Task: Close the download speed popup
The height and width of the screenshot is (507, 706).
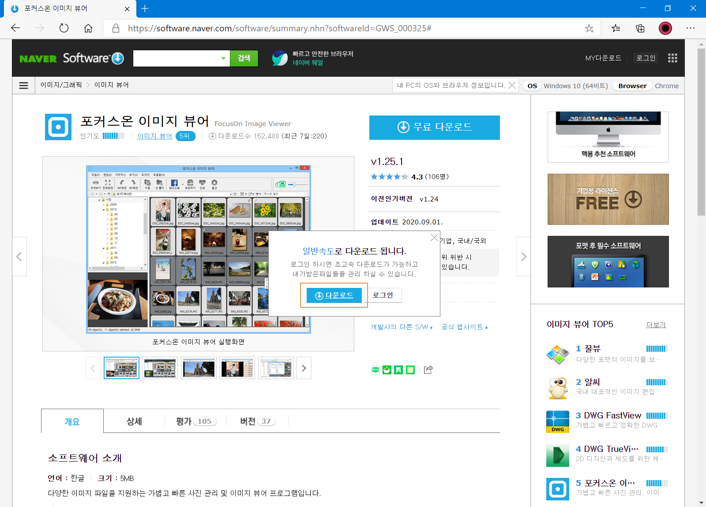Action: [434, 237]
